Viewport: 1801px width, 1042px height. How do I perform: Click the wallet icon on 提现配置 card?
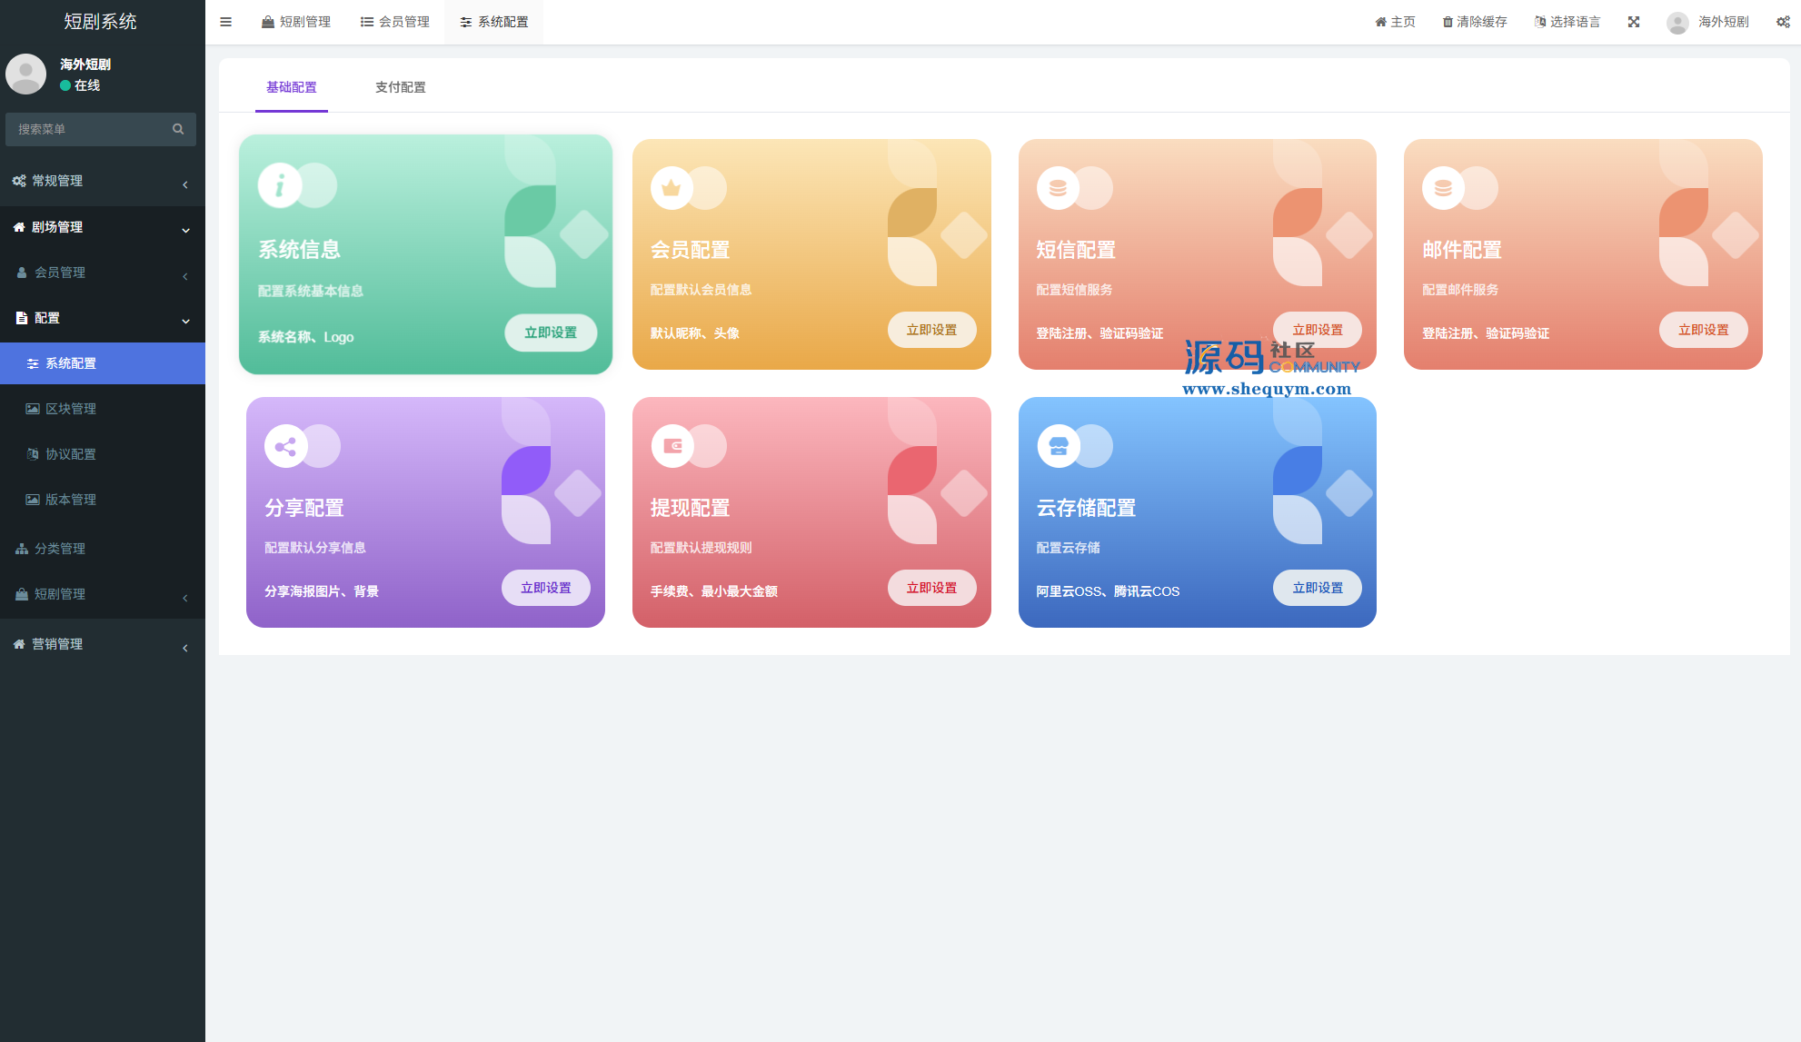click(672, 446)
